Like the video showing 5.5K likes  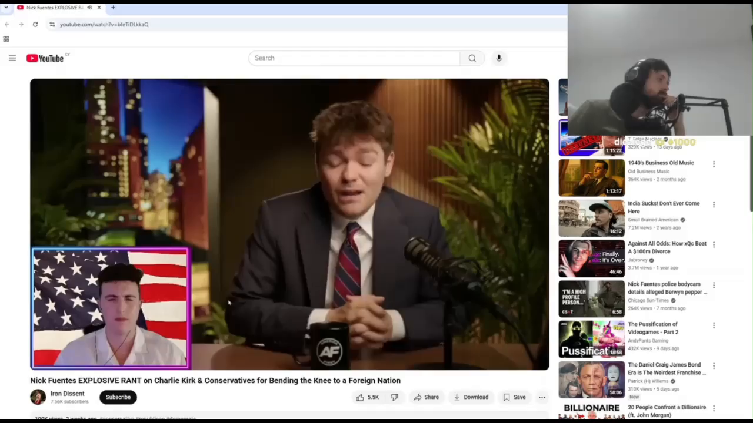point(367,397)
